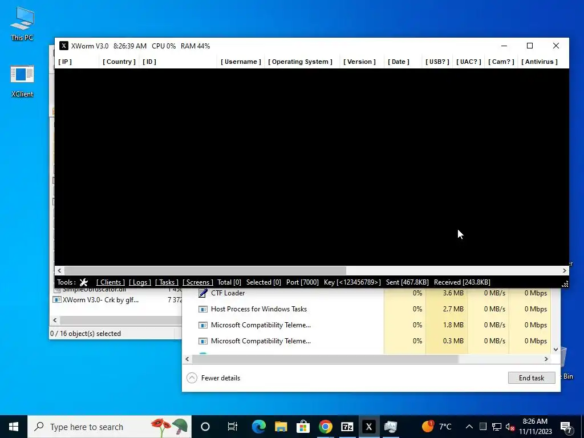Maximize the XWorm window

pyautogui.click(x=530, y=46)
